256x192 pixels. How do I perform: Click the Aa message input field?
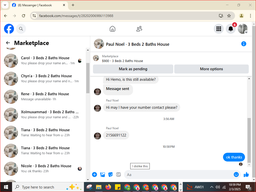(x=179, y=174)
